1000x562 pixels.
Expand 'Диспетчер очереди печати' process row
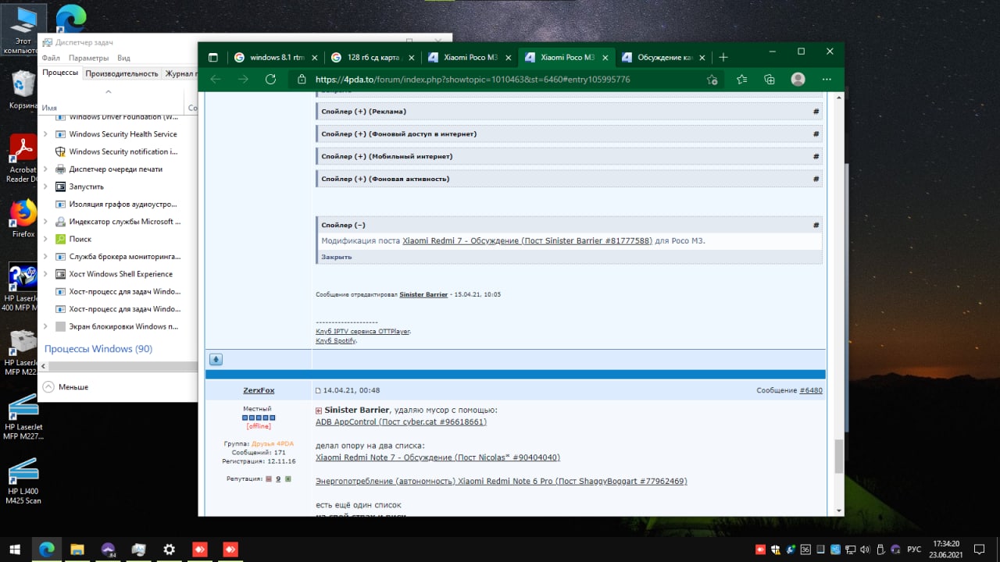(x=45, y=169)
